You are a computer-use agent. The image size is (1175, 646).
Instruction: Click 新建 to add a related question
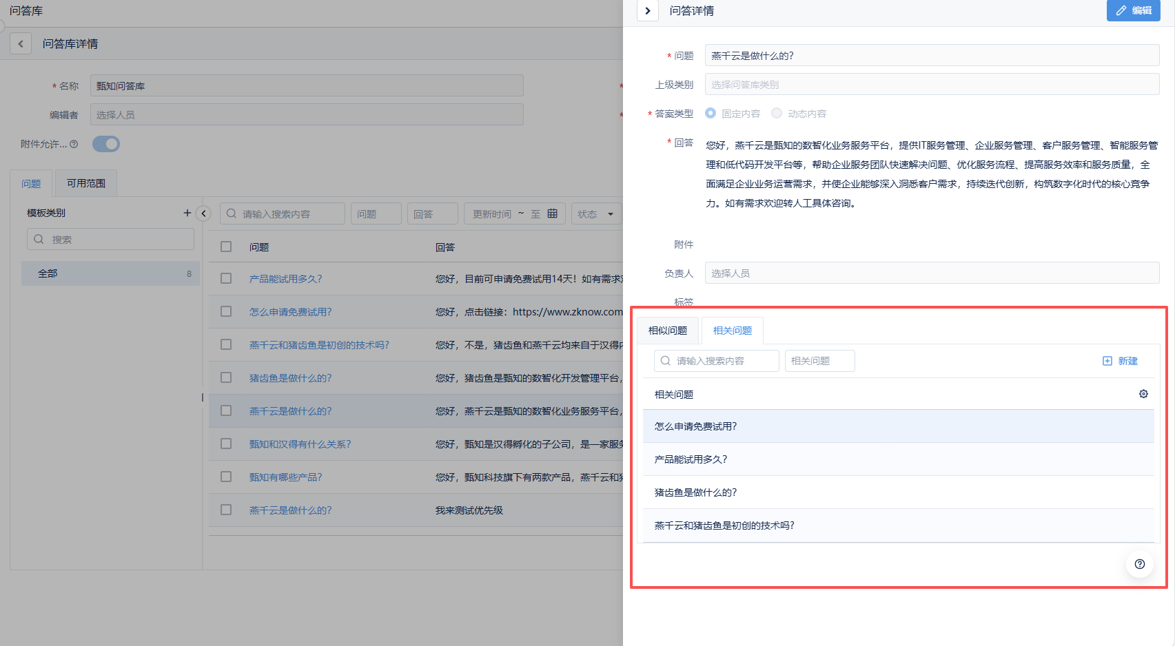pyautogui.click(x=1121, y=361)
